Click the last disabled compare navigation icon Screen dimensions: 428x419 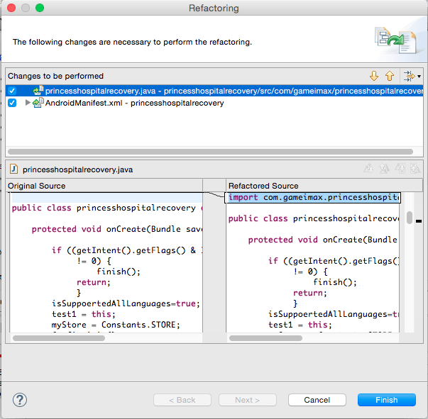[x=415, y=169]
